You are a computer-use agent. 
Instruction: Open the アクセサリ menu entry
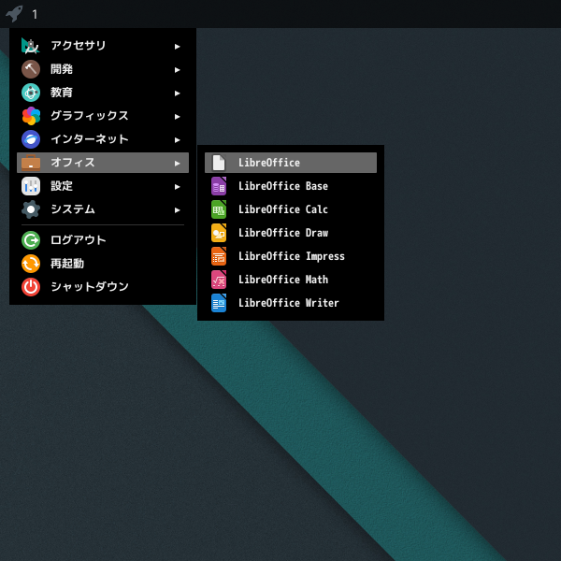[103, 46]
